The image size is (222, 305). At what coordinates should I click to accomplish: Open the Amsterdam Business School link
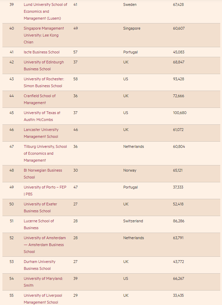44,245
